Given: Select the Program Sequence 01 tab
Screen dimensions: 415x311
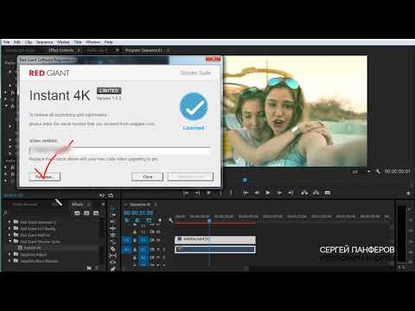Looking at the screenshot, I should pyautogui.click(x=144, y=50).
